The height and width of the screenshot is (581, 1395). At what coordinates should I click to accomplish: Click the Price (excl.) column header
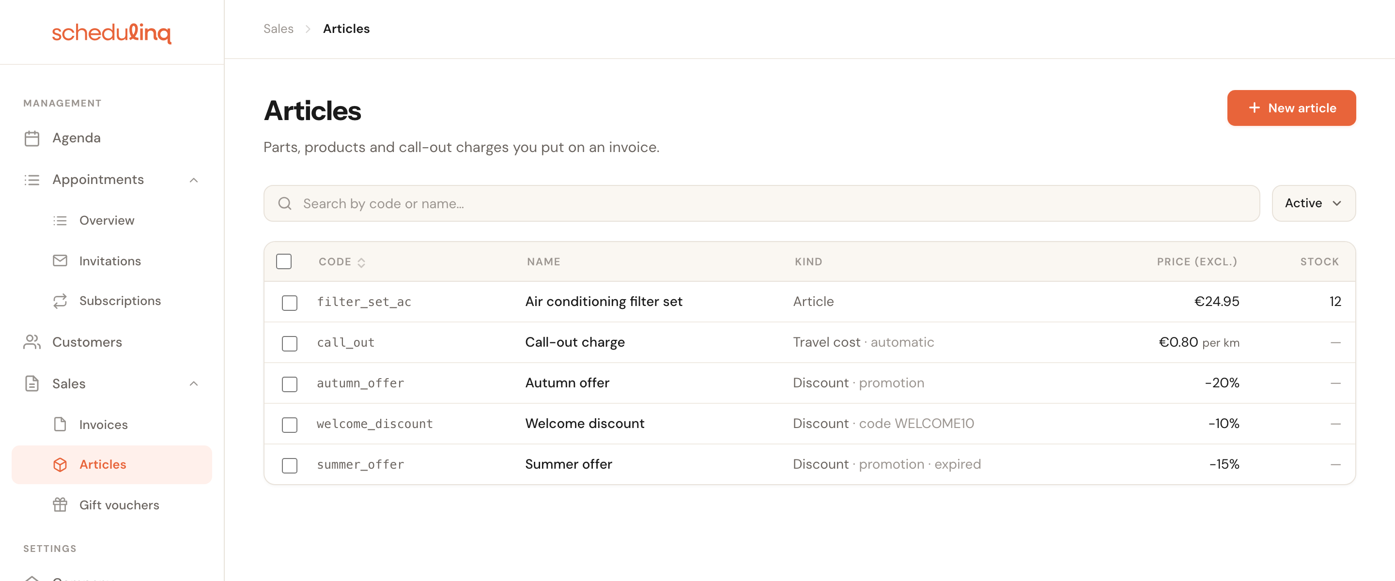coord(1197,261)
